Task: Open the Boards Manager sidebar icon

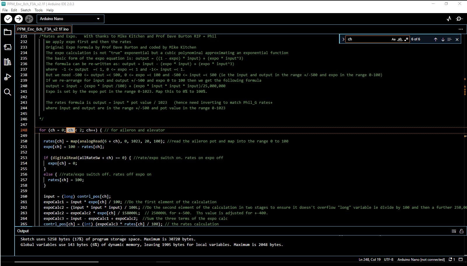Action: [8, 47]
